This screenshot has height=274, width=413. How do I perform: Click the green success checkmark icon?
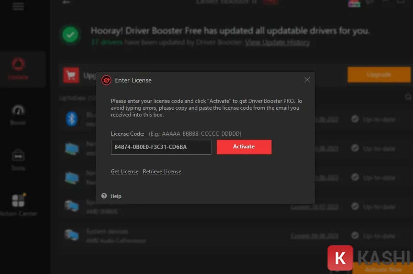[70, 35]
